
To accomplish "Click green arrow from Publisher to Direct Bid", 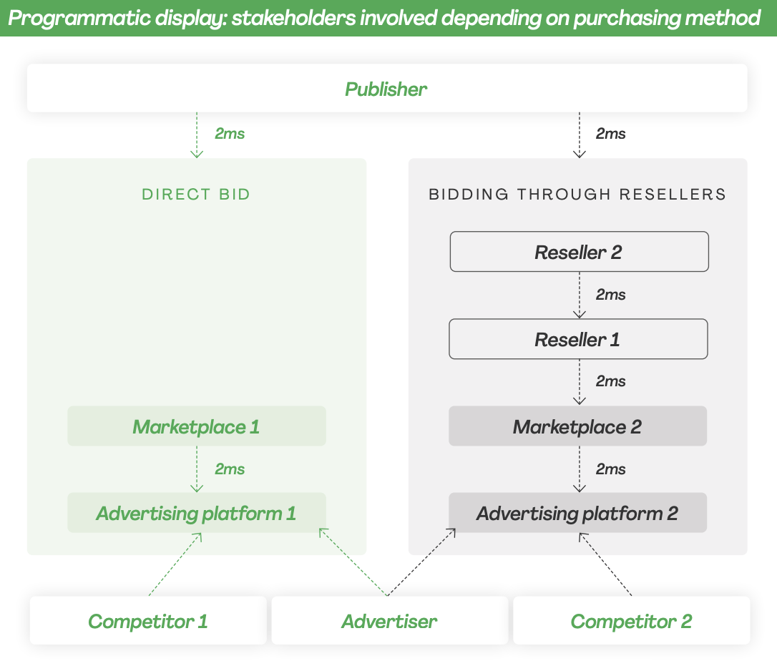I will point(197,134).
